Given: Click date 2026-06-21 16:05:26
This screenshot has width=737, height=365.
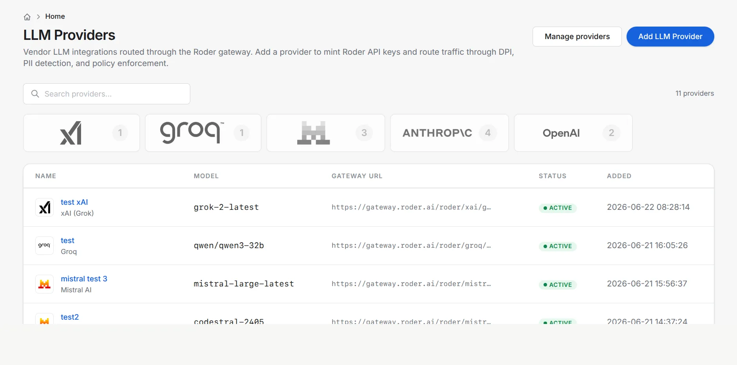Looking at the screenshot, I should tap(647, 245).
